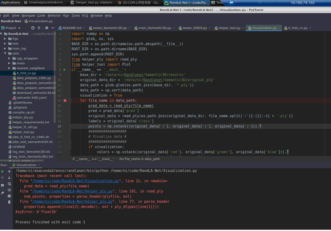
Task: Click the up arrow to previous stack frame
Action: tap(9, 172)
